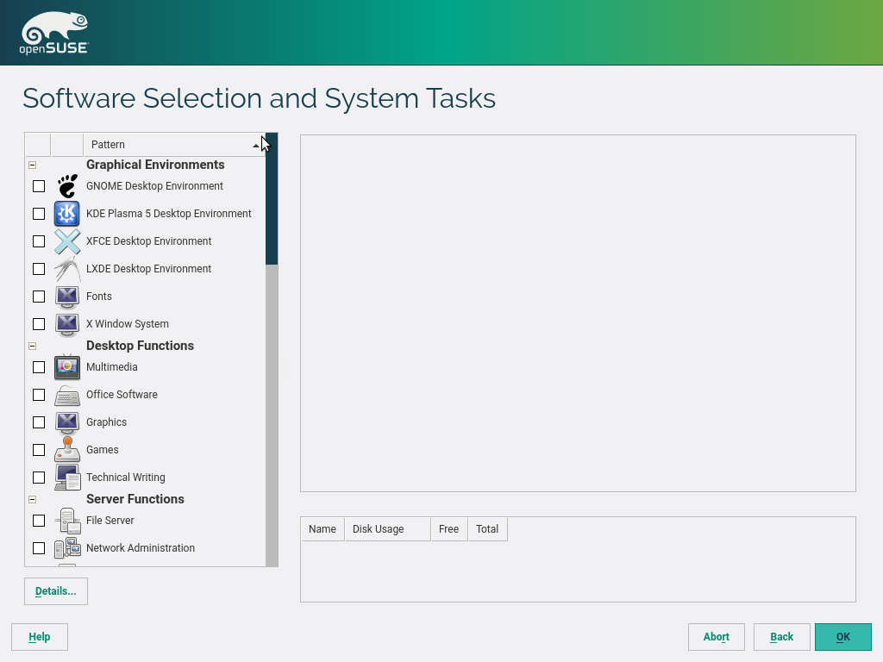
Task: Click the Disk Usage column header
Action: [388, 529]
